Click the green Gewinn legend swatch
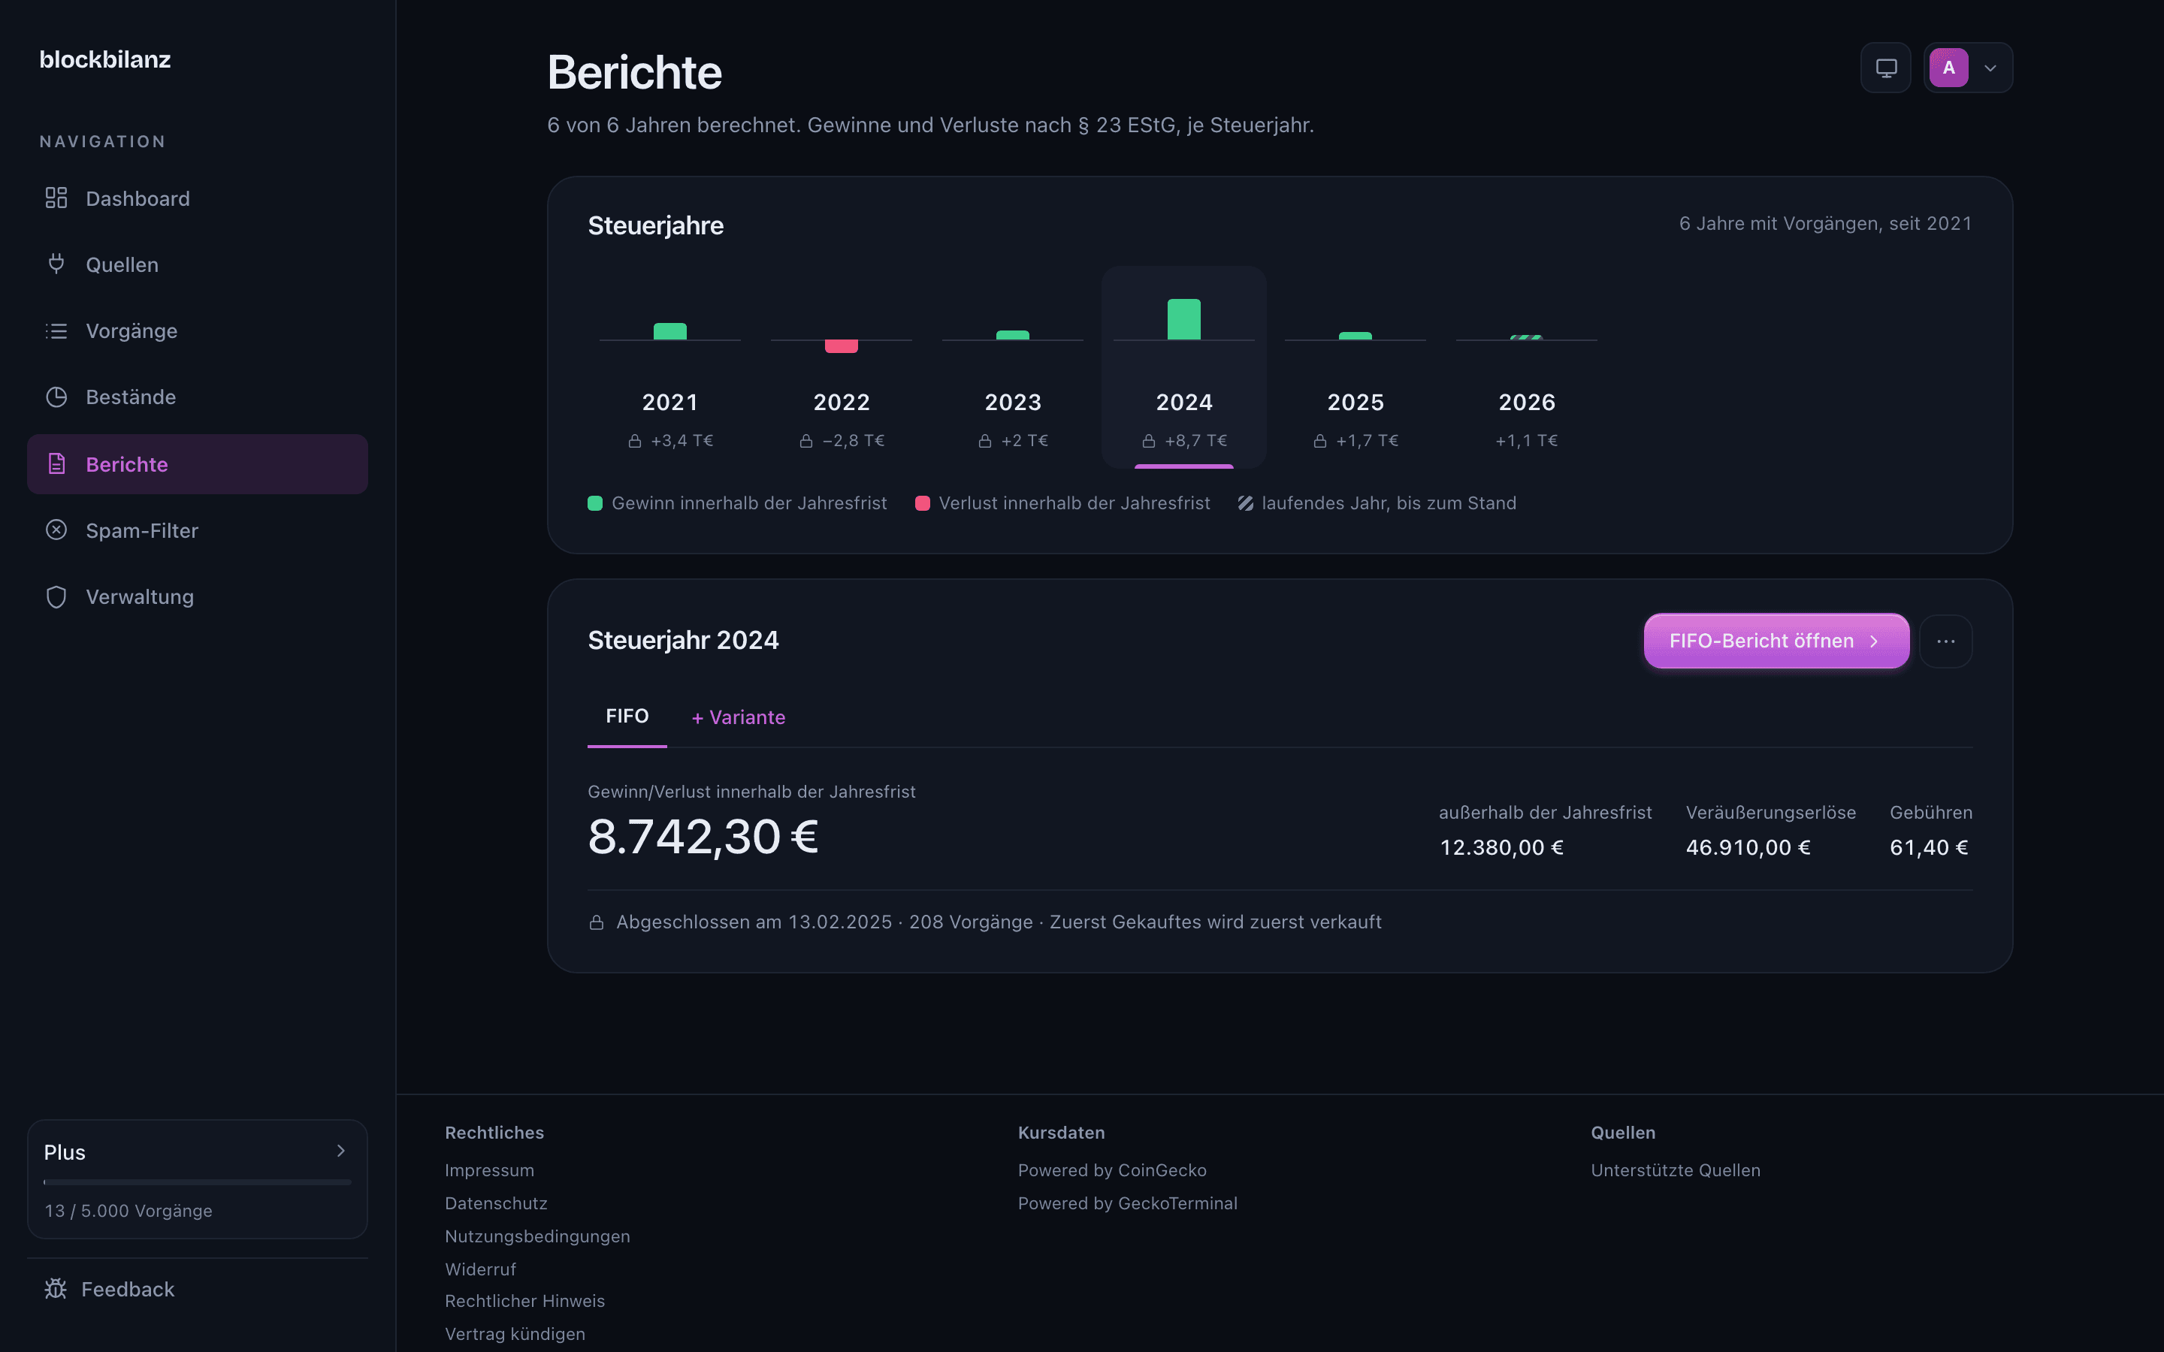 click(594, 503)
